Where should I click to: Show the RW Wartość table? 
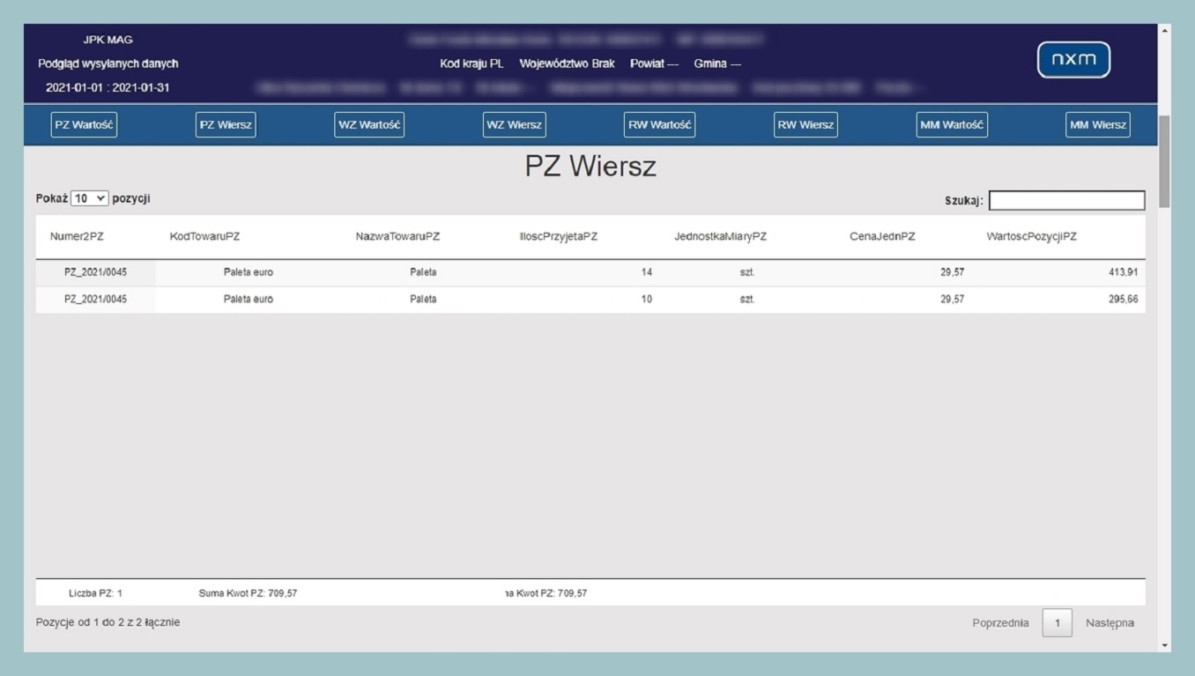pos(659,125)
